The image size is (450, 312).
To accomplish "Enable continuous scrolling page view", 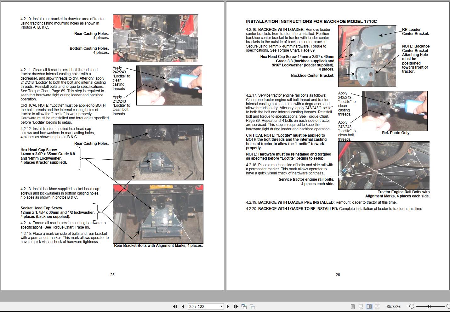I will tap(361, 306).
